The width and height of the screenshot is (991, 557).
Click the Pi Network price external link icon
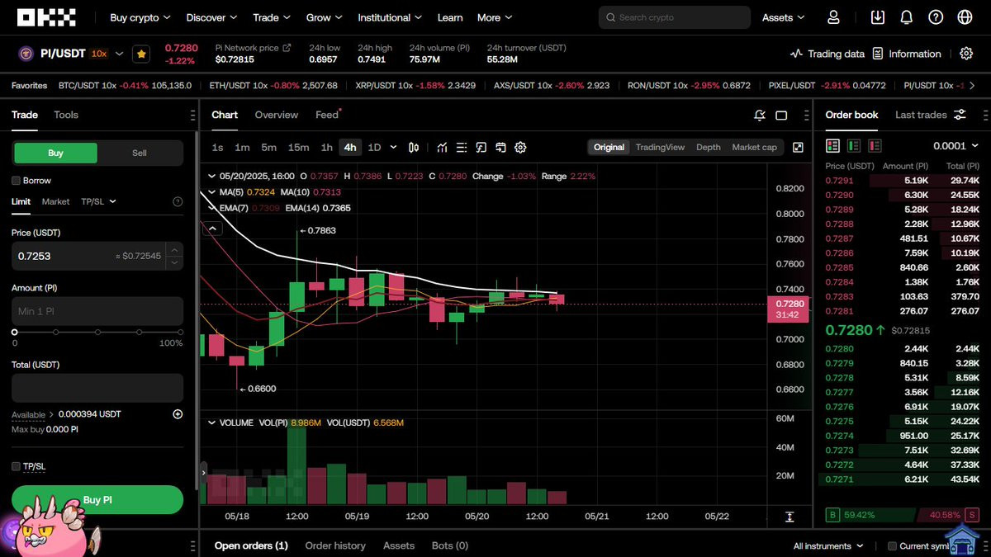point(287,48)
